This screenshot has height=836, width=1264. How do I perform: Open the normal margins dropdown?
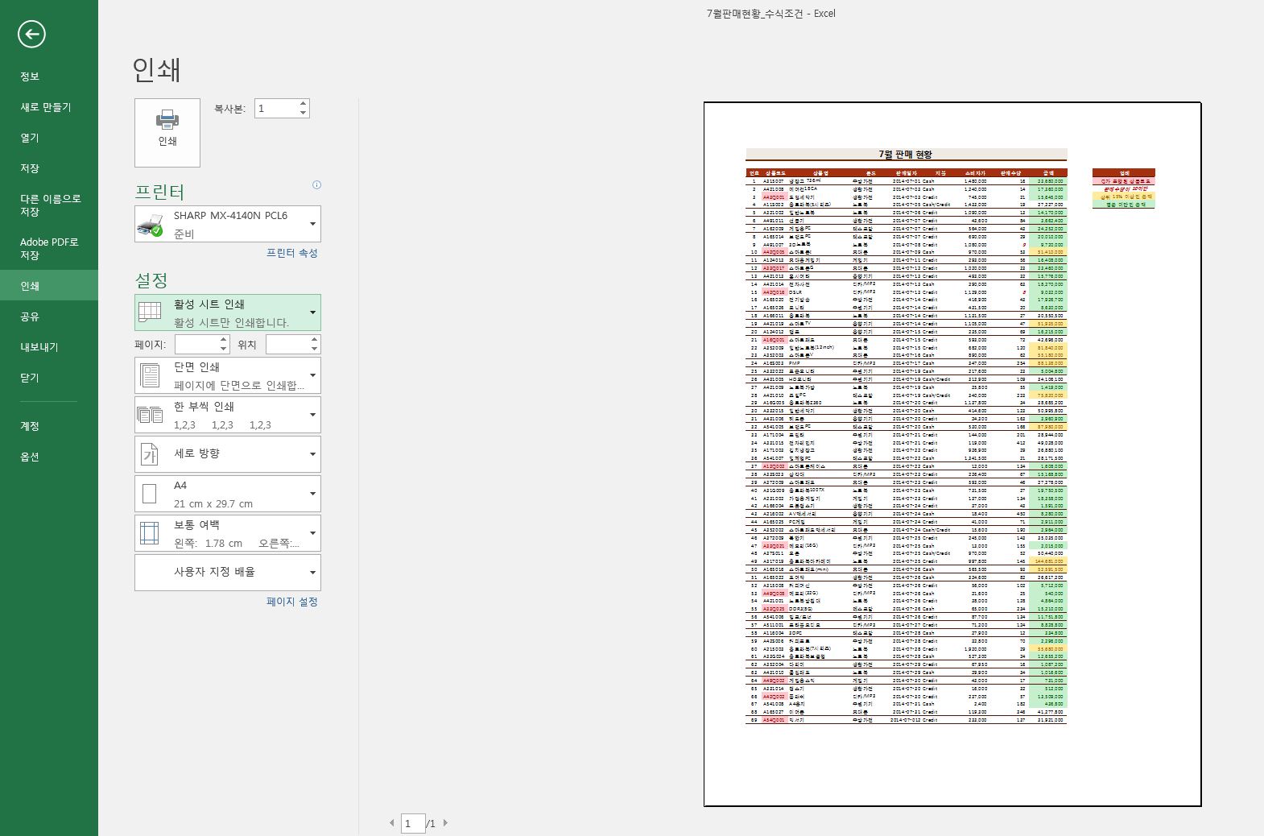[228, 533]
